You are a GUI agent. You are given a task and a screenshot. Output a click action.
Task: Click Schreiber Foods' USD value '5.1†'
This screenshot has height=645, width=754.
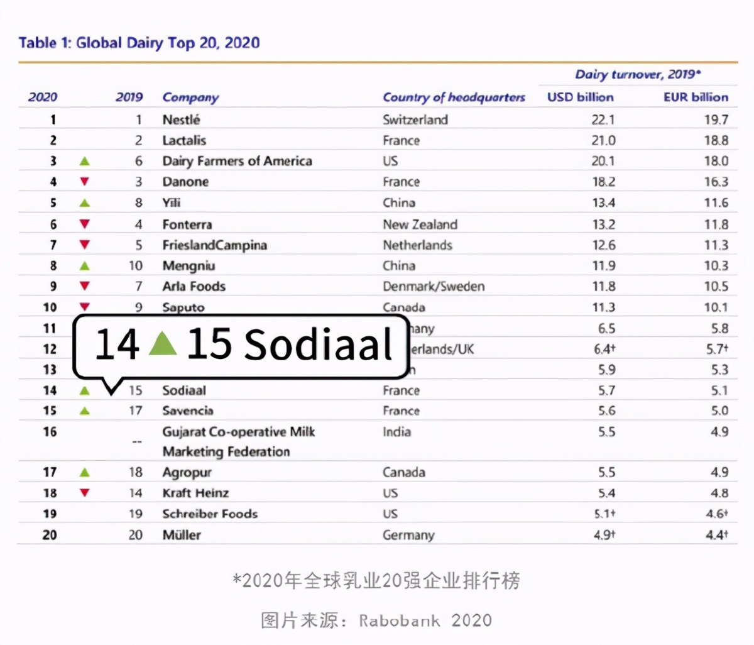(x=604, y=514)
